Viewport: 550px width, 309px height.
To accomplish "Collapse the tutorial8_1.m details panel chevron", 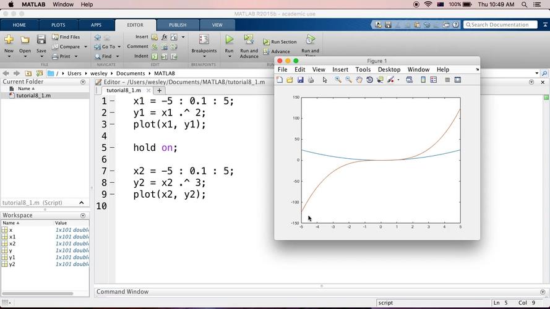I will tap(81, 203).
